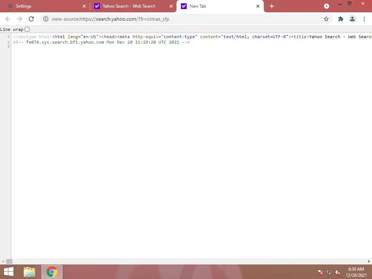
Task: Open the profile avatar menu
Action: click(x=352, y=19)
